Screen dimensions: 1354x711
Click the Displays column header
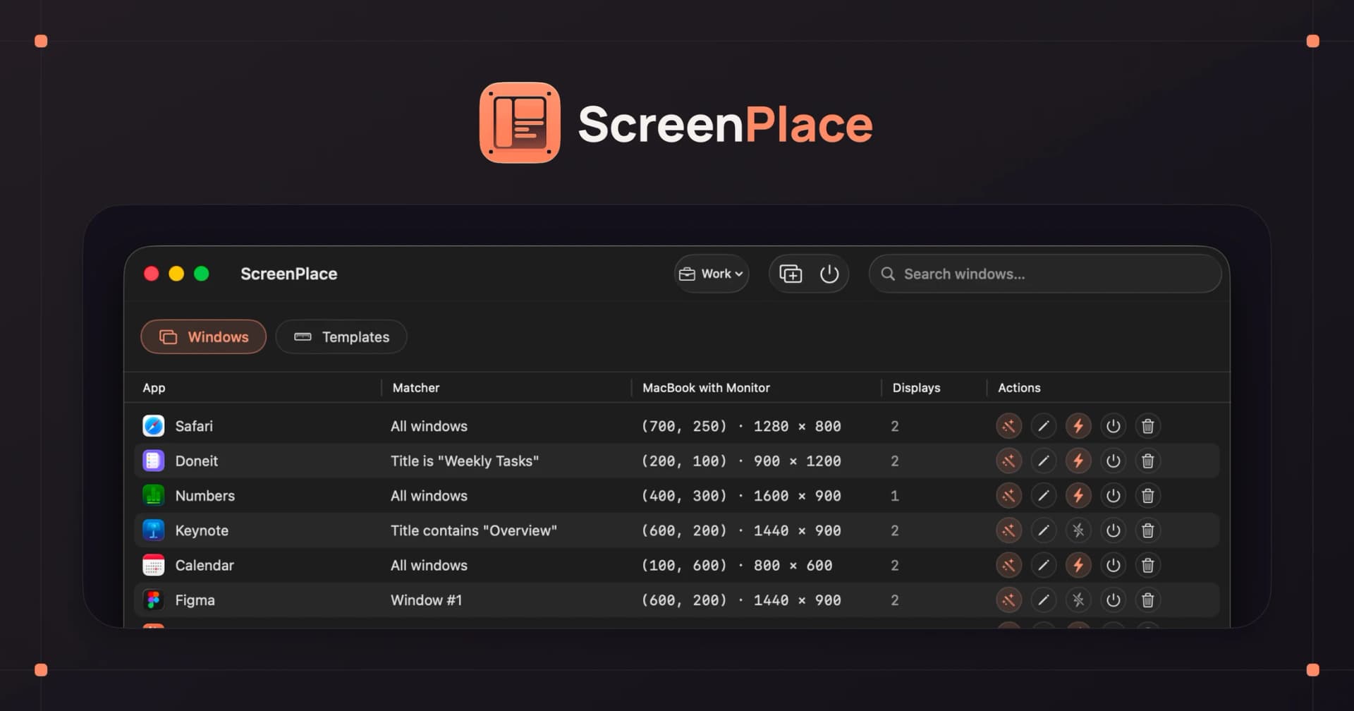tap(916, 388)
